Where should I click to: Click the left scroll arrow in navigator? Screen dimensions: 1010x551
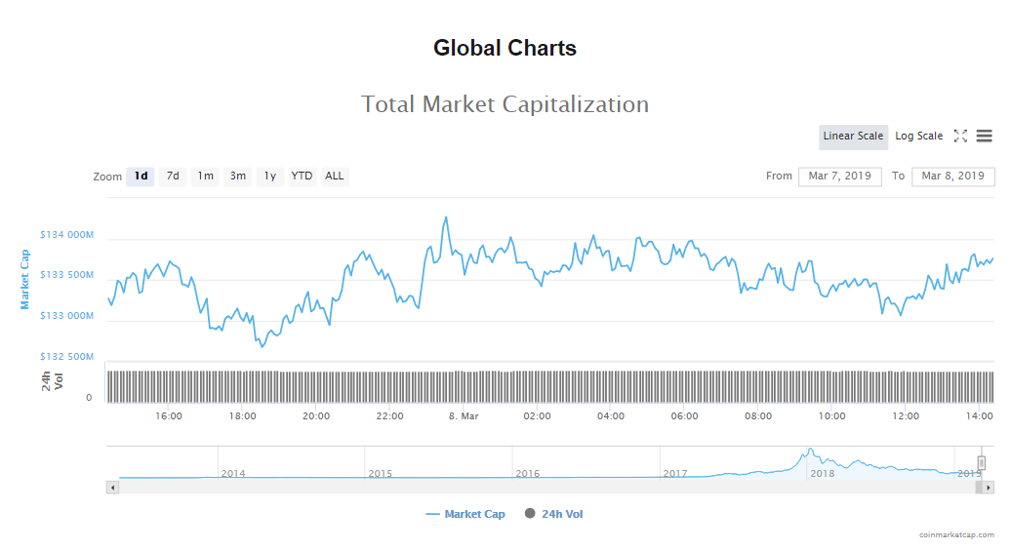[x=112, y=487]
